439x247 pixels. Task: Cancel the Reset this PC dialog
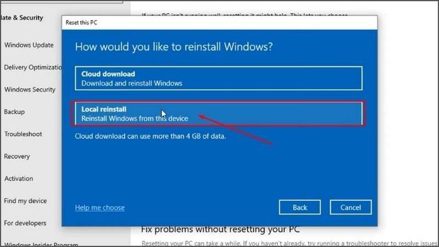pyautogui.click(x=351, y=208)
